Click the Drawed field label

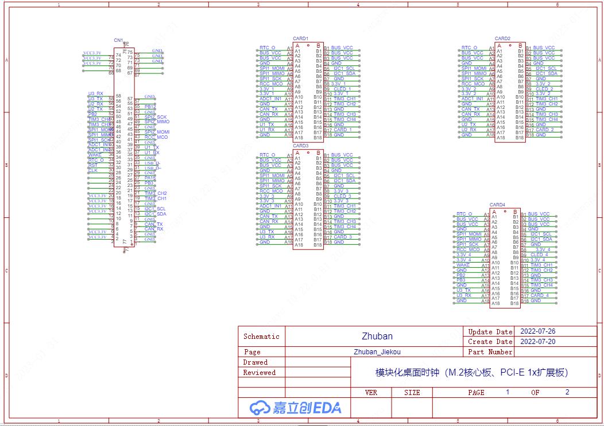pyautogui.click(x=255, y=362)
